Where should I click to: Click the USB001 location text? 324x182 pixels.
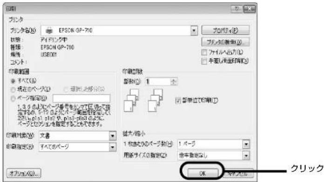(48, 55)
